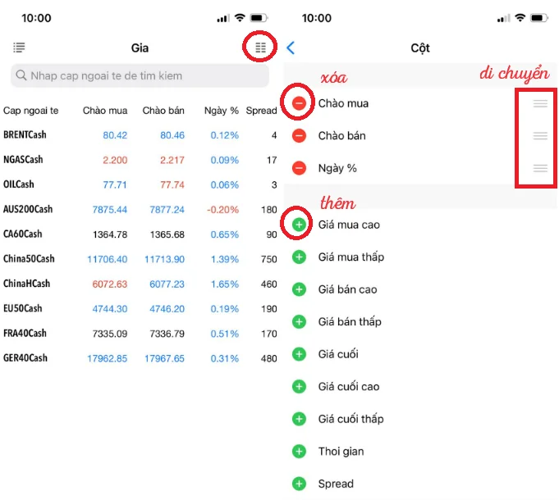Remove the Ngày % column
This screenshot has height=500, width=559.
tap(299, 168)
